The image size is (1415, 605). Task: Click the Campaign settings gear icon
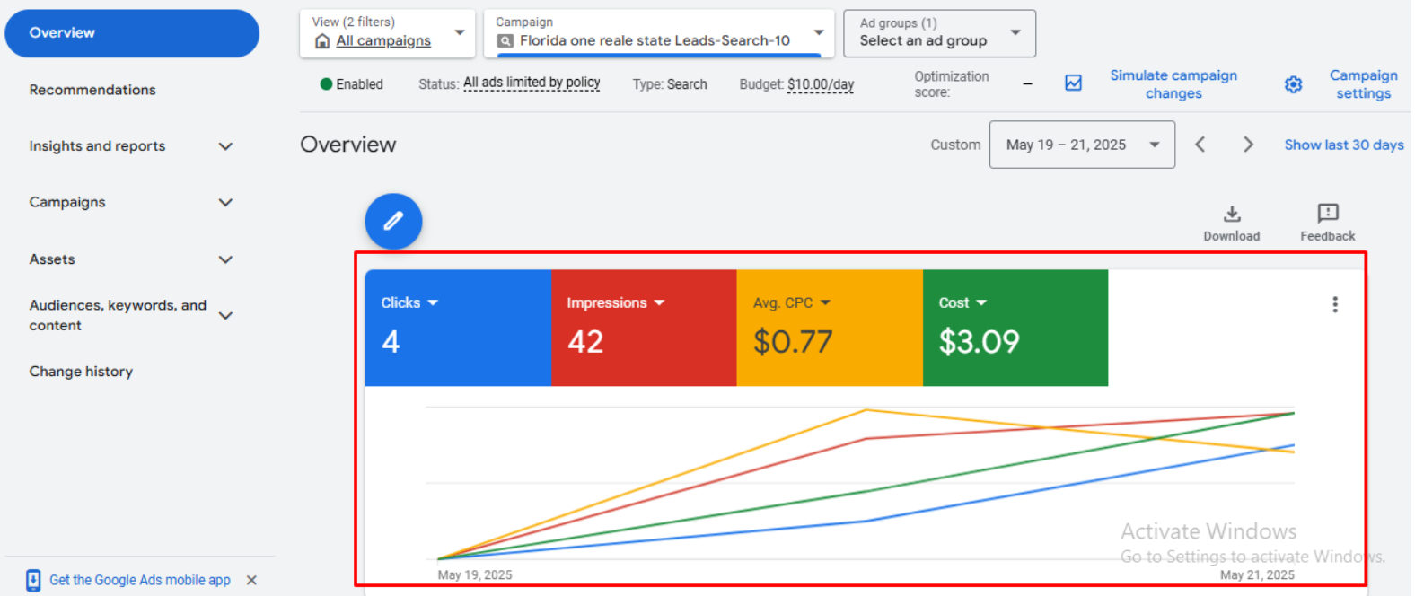1293,84
